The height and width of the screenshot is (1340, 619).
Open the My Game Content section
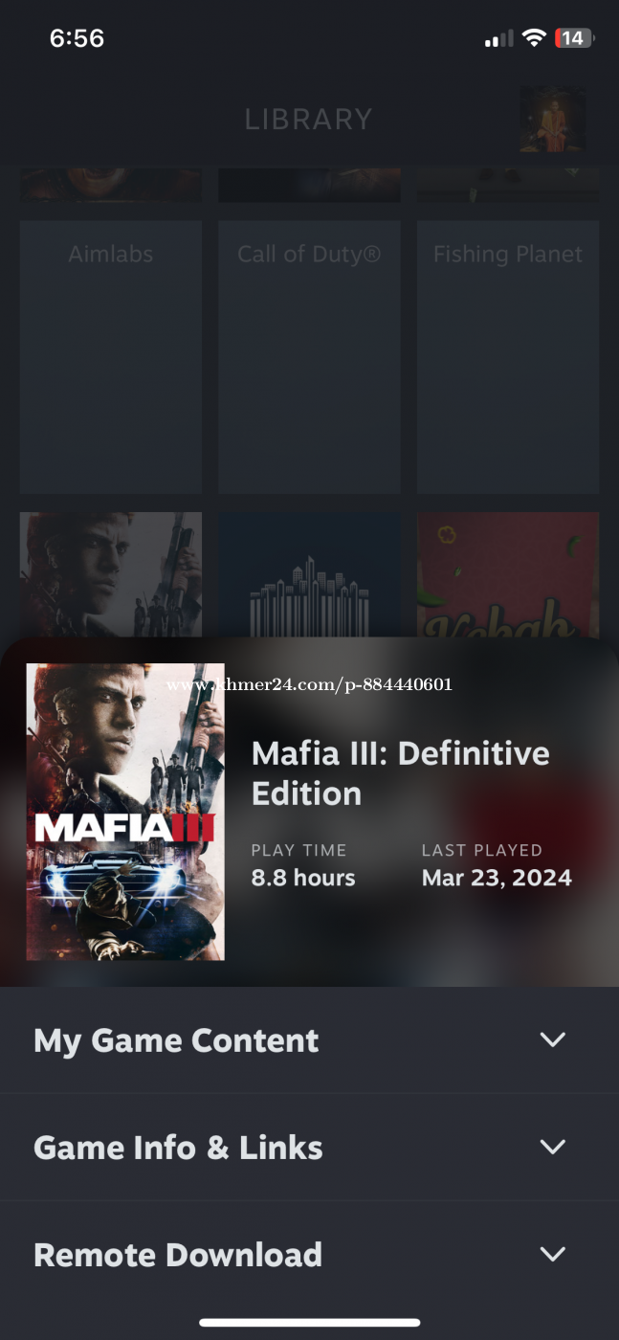click(309, 1040)
